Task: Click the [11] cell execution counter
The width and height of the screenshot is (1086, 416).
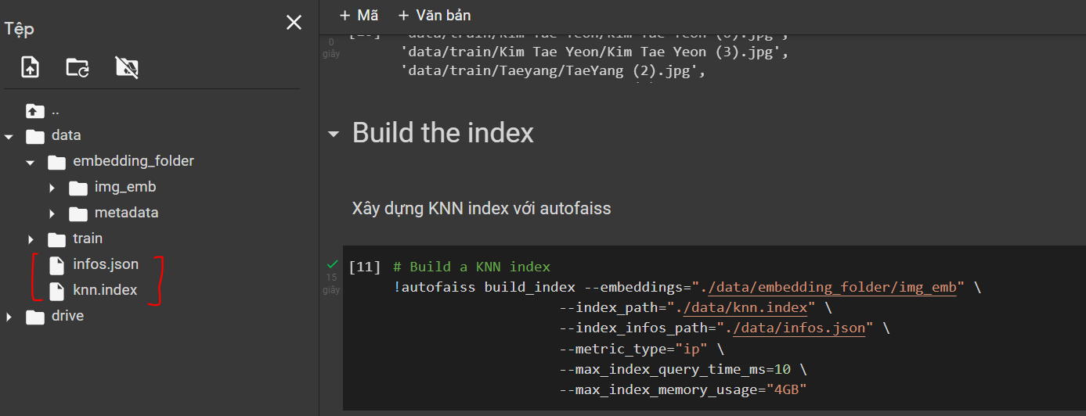Action: [x=365, y=267]
